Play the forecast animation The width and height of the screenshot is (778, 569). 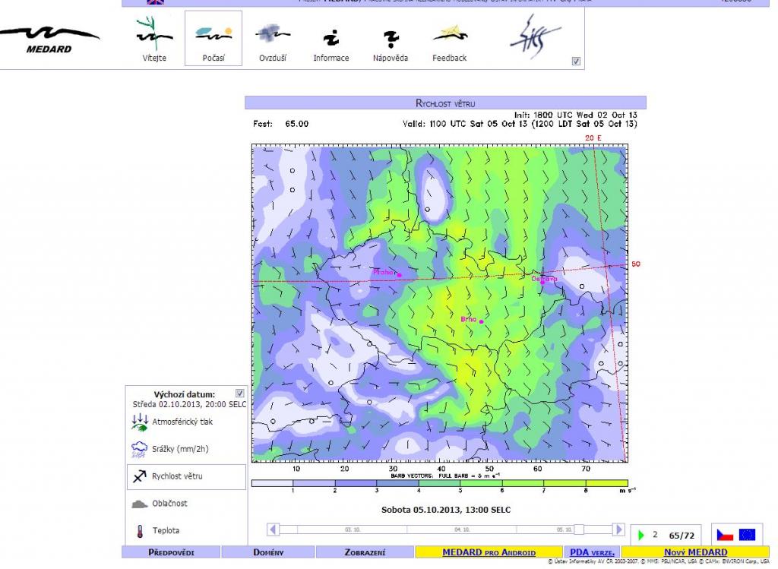[x=641, y=535]
